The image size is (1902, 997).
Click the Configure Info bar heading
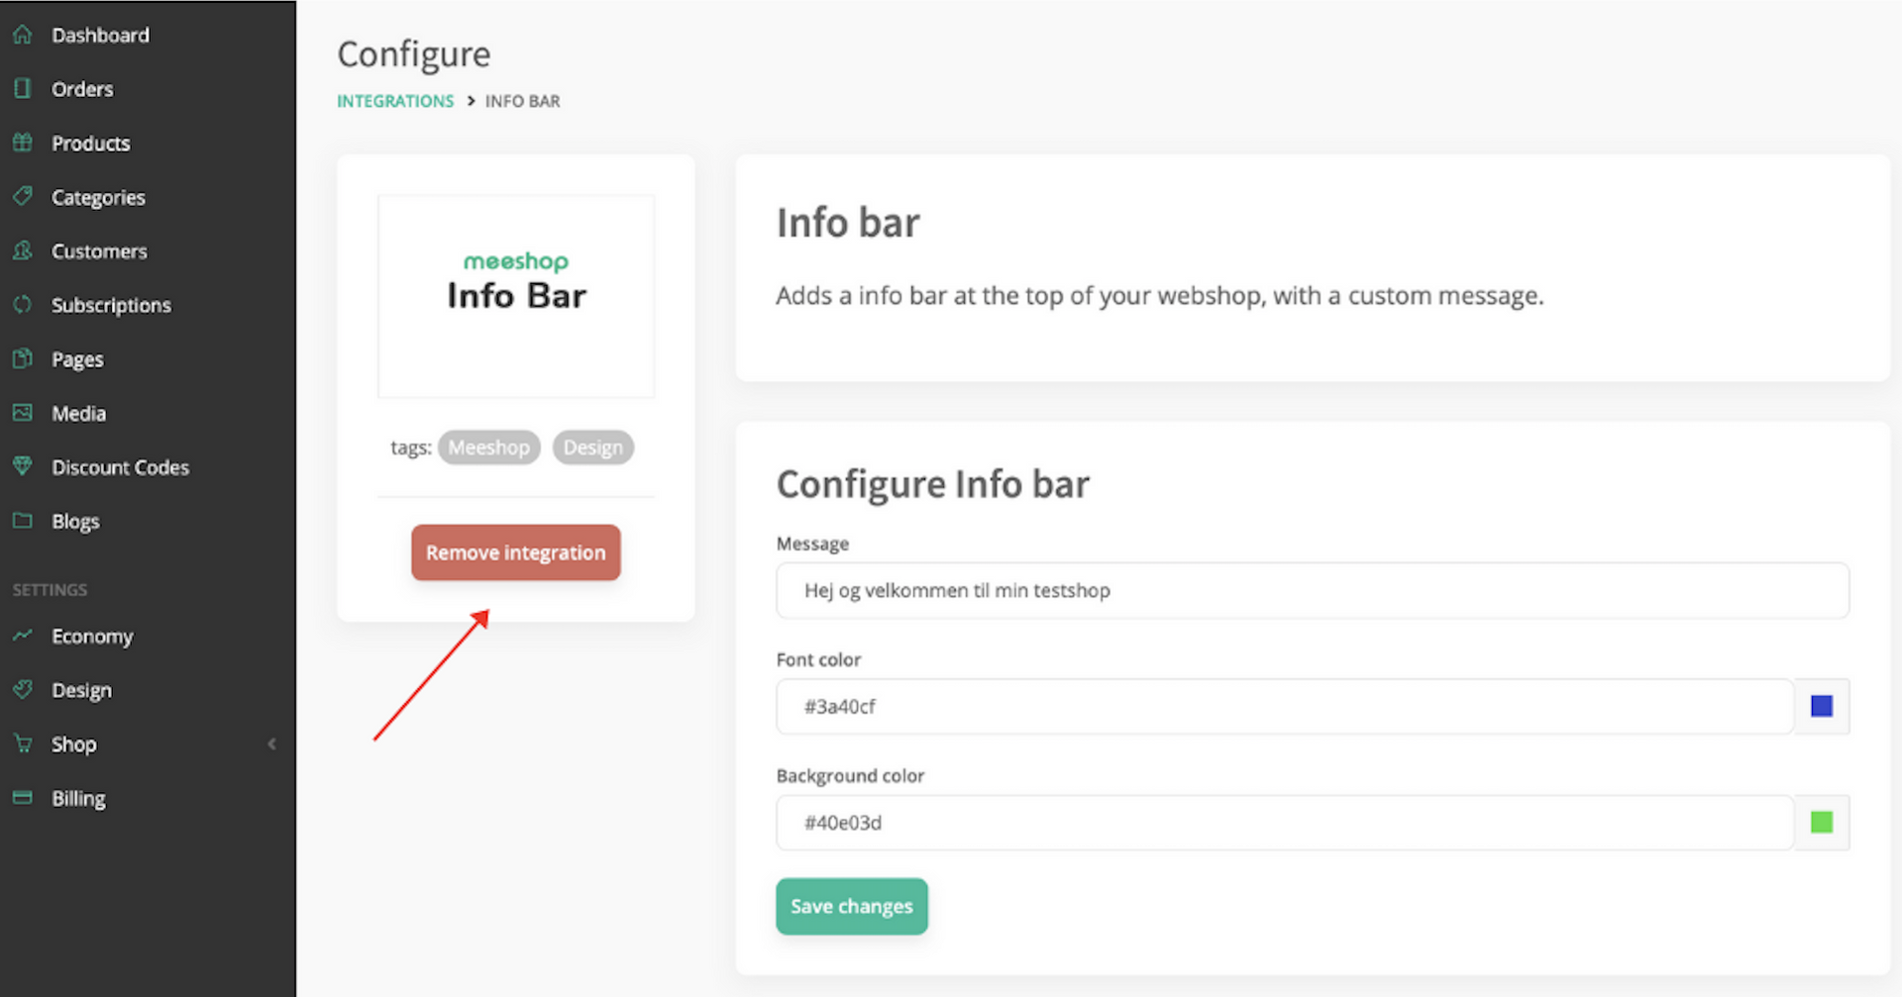[x=933, y=484]
